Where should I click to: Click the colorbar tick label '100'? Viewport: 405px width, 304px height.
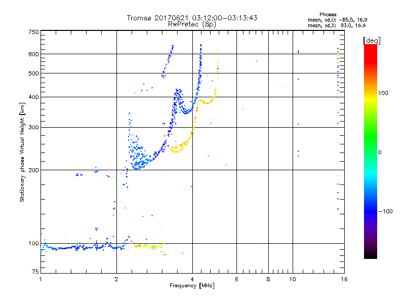pos(383,93)
